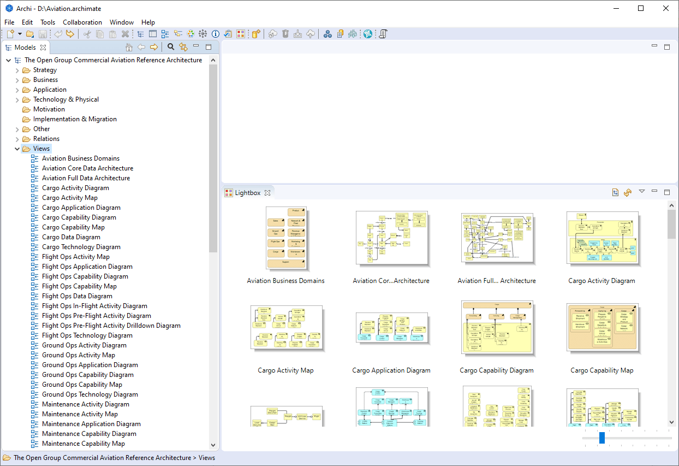Click the Hints information icon
Viewport: 679px width, 466px height.
pyautogui.click(x=216, y=34)
